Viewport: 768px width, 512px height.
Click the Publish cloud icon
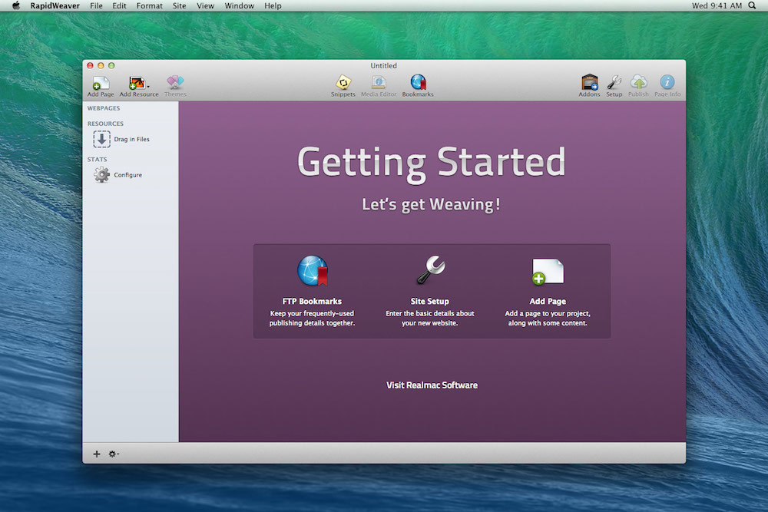click(x=638, y=82)
